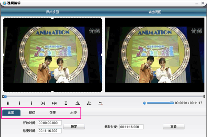
Task: Pause the video playback
Action: point(8,103)
